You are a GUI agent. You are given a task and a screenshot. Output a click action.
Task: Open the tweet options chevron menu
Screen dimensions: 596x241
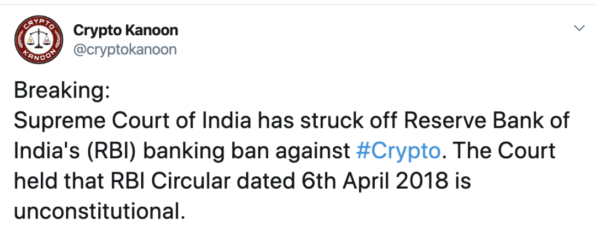click(x=579, y=28)
